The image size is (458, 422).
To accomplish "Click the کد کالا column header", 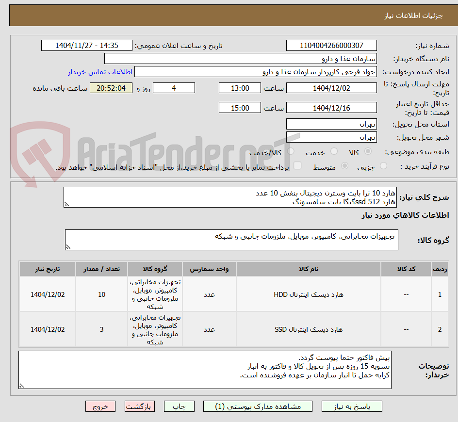I will [406, 269].
